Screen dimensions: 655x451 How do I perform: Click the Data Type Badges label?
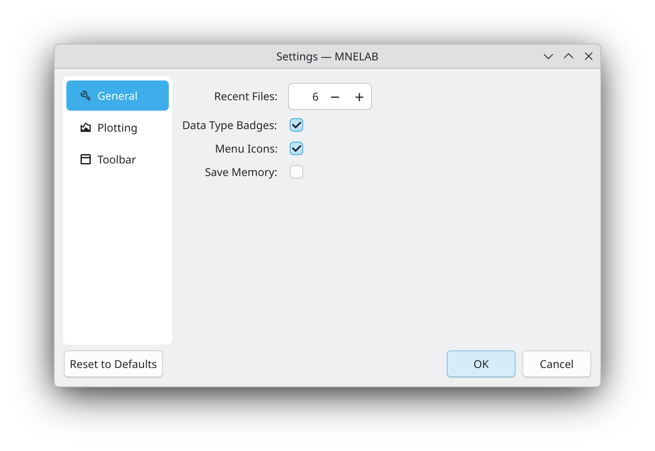[x=230, y=125]
